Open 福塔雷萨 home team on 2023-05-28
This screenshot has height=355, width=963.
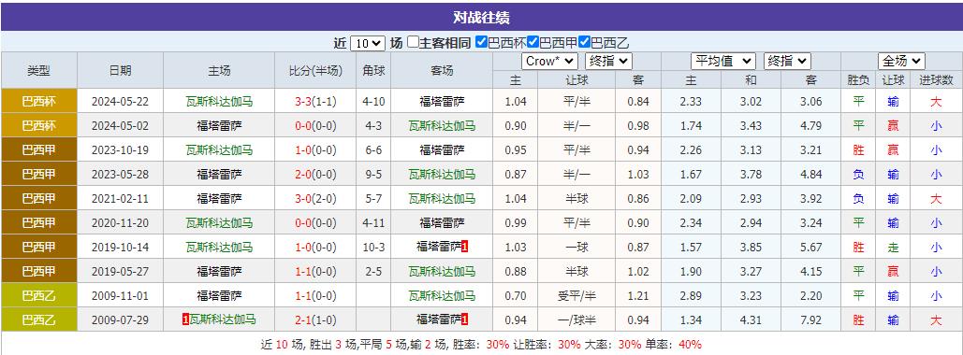[219, 174]
